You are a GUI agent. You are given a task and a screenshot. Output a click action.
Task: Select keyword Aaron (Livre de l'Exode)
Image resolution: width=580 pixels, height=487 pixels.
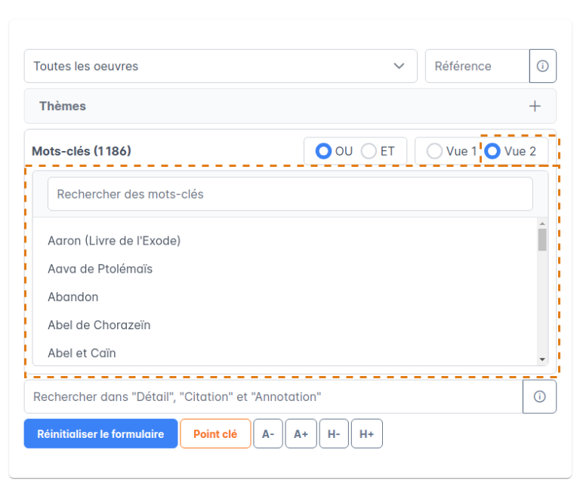(x=114, y=241)
